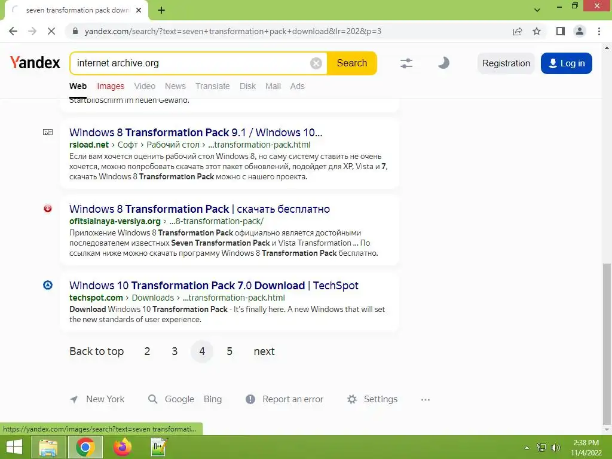Close the seven transformation pack tab
This screenshot has height=459, width=612.
[x=139, y=10]
